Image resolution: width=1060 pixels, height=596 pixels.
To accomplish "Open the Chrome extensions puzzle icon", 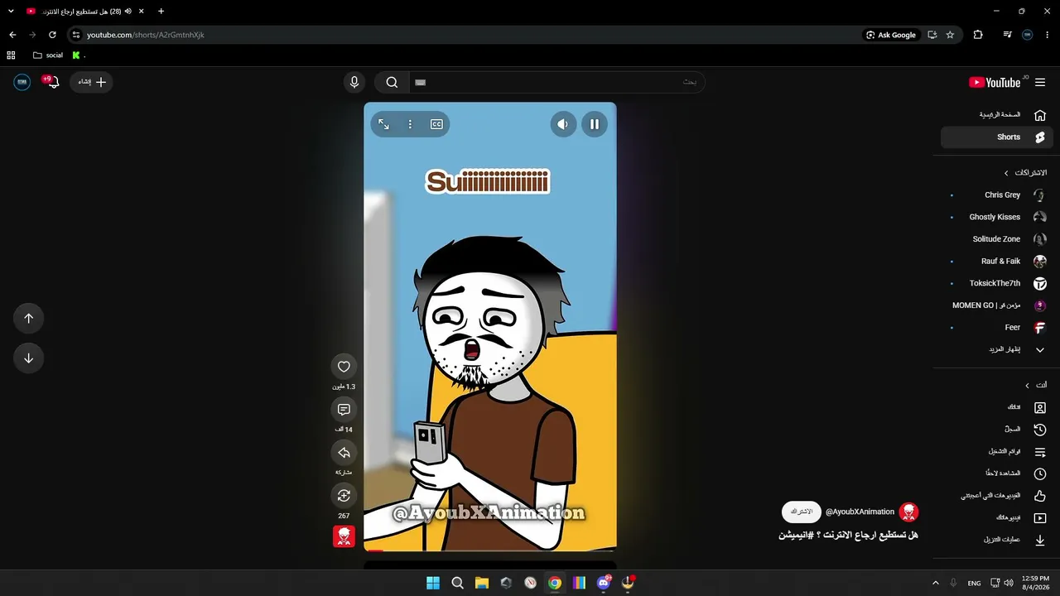I will [x=978, y=35].
